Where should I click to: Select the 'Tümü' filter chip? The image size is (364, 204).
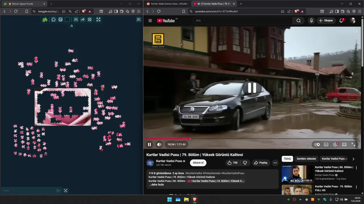tap(288, 159)
